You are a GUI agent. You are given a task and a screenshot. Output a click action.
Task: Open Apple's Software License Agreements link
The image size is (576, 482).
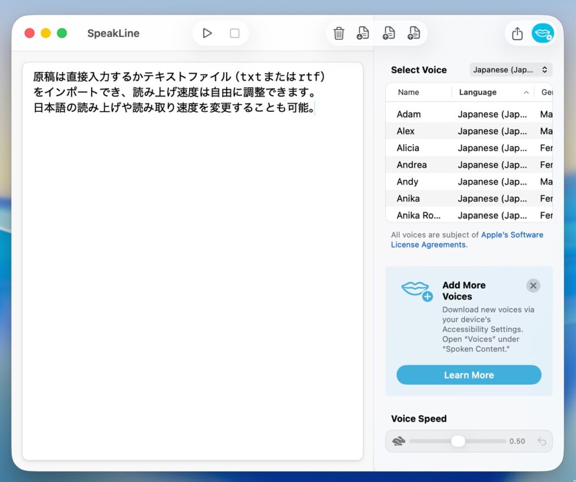point(511,235)
